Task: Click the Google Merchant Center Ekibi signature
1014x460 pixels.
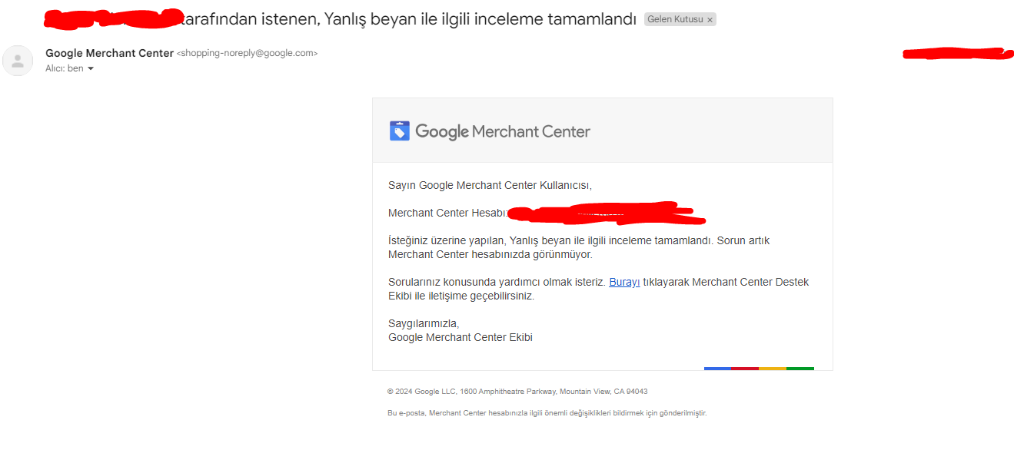Action: [x=460, y=337]
